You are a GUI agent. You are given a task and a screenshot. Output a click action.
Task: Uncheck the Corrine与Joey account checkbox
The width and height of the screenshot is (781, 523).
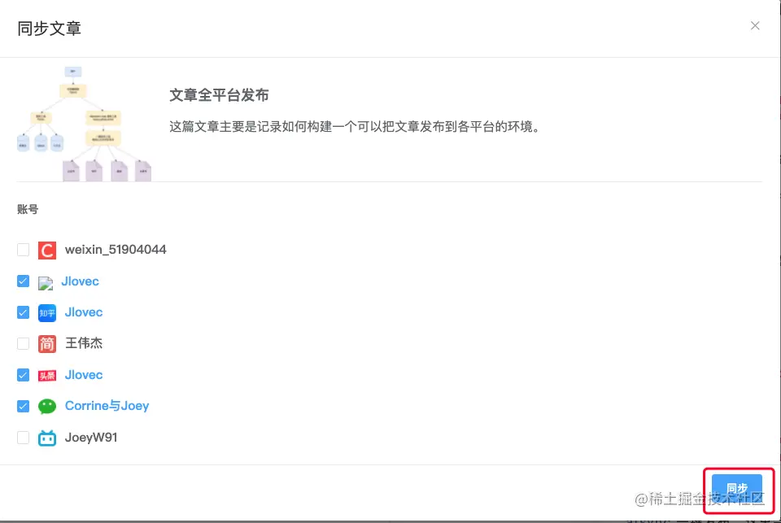coord(23,406)
